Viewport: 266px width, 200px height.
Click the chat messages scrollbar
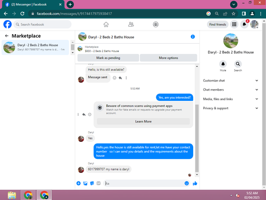pos(197,138)
